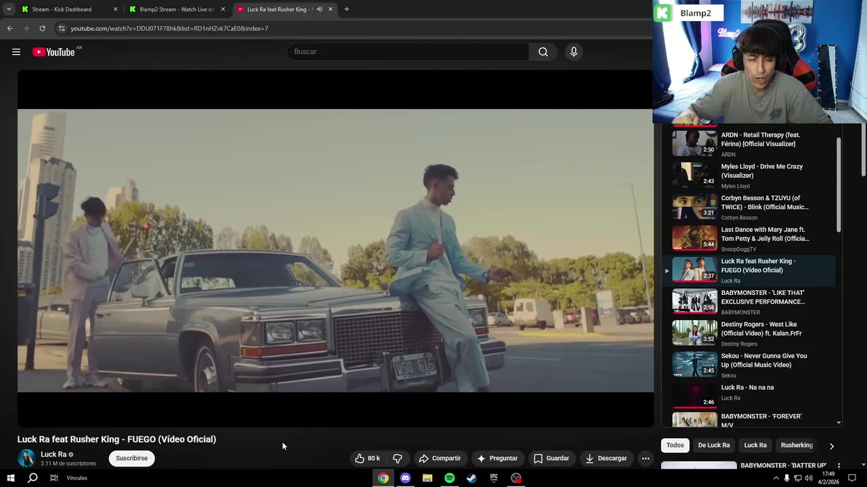This screenshot has width=867, height=487.
Task: Close the Kick Dashboard tab
Action: click(x=115, y=9)
